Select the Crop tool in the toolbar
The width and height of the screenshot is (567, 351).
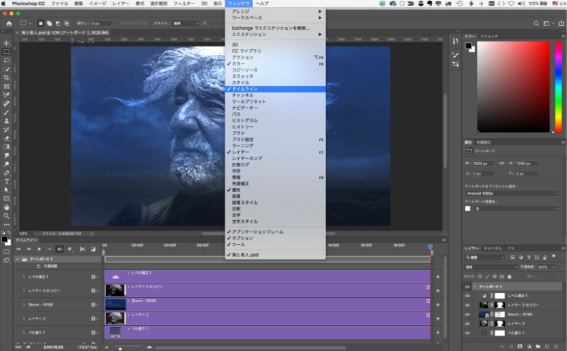click(x=7, y=78)
